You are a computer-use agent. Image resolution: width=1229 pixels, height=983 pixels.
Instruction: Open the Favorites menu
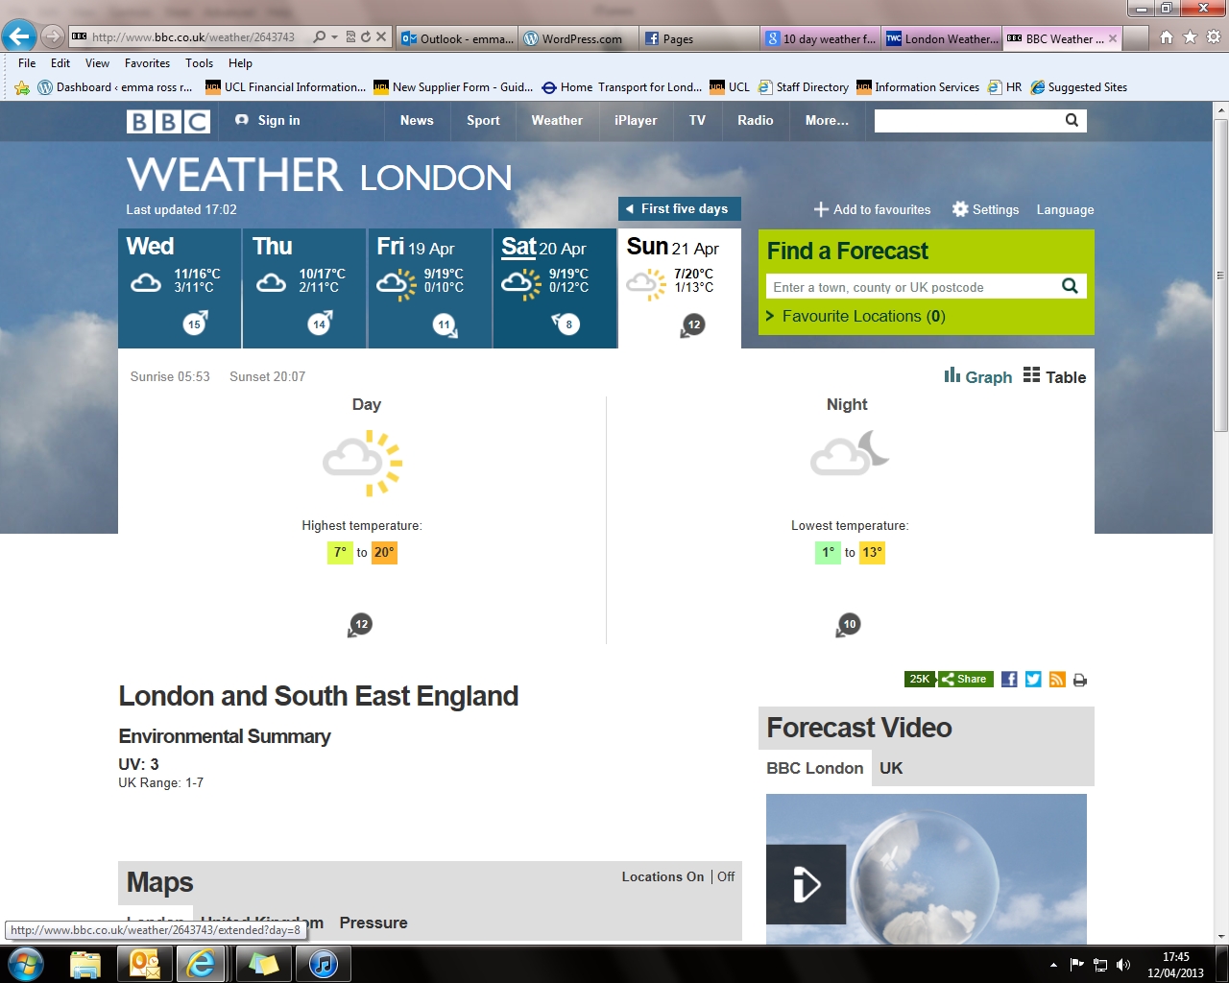pyautogui.click(x=147, y=63)
